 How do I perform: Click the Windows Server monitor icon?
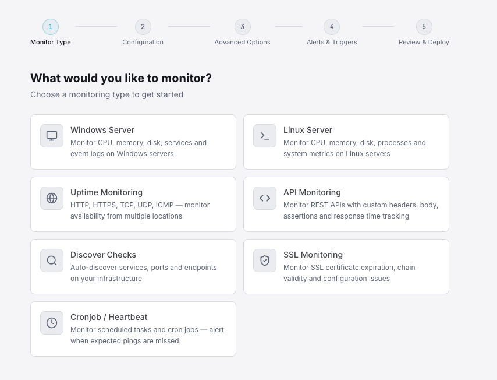point(52,136)
